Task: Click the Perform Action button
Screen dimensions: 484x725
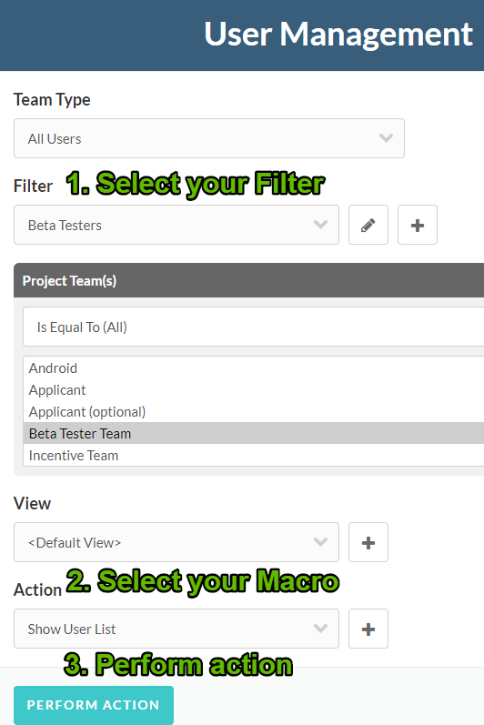Action: click(x=94, y=705)
